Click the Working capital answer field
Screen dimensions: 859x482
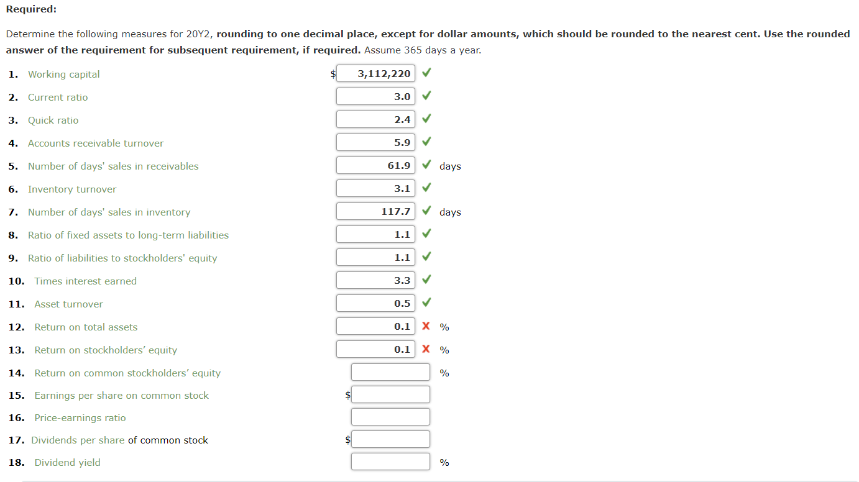pos(375,73)
